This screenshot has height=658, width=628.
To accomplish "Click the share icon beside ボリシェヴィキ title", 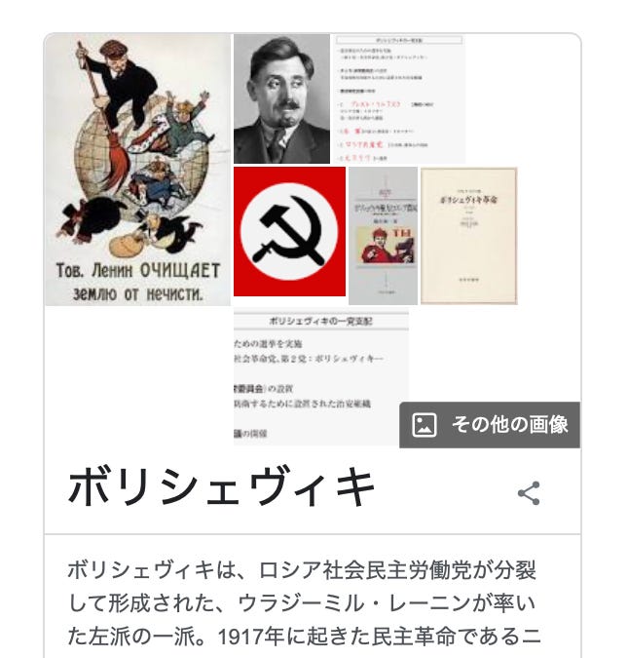I will 529,493.
